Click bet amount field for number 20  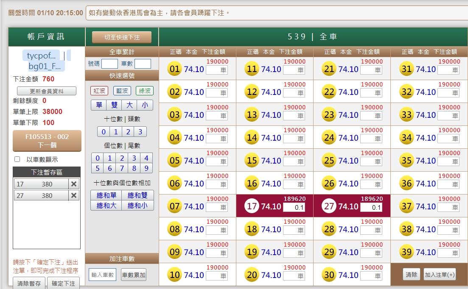(x=294, y=276)
